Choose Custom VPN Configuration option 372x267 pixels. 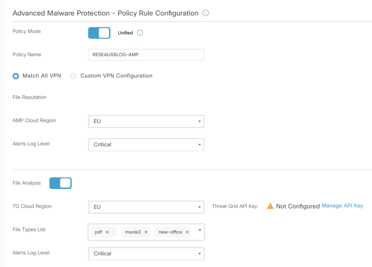click(x=73, y=76)
